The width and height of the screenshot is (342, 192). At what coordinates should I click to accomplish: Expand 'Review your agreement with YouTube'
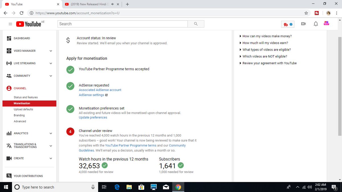(268, 63)
